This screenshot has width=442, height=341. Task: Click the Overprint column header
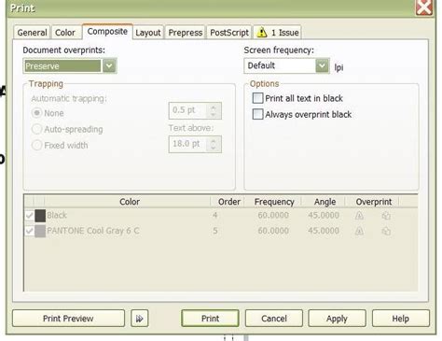click(x=373, y=202)
